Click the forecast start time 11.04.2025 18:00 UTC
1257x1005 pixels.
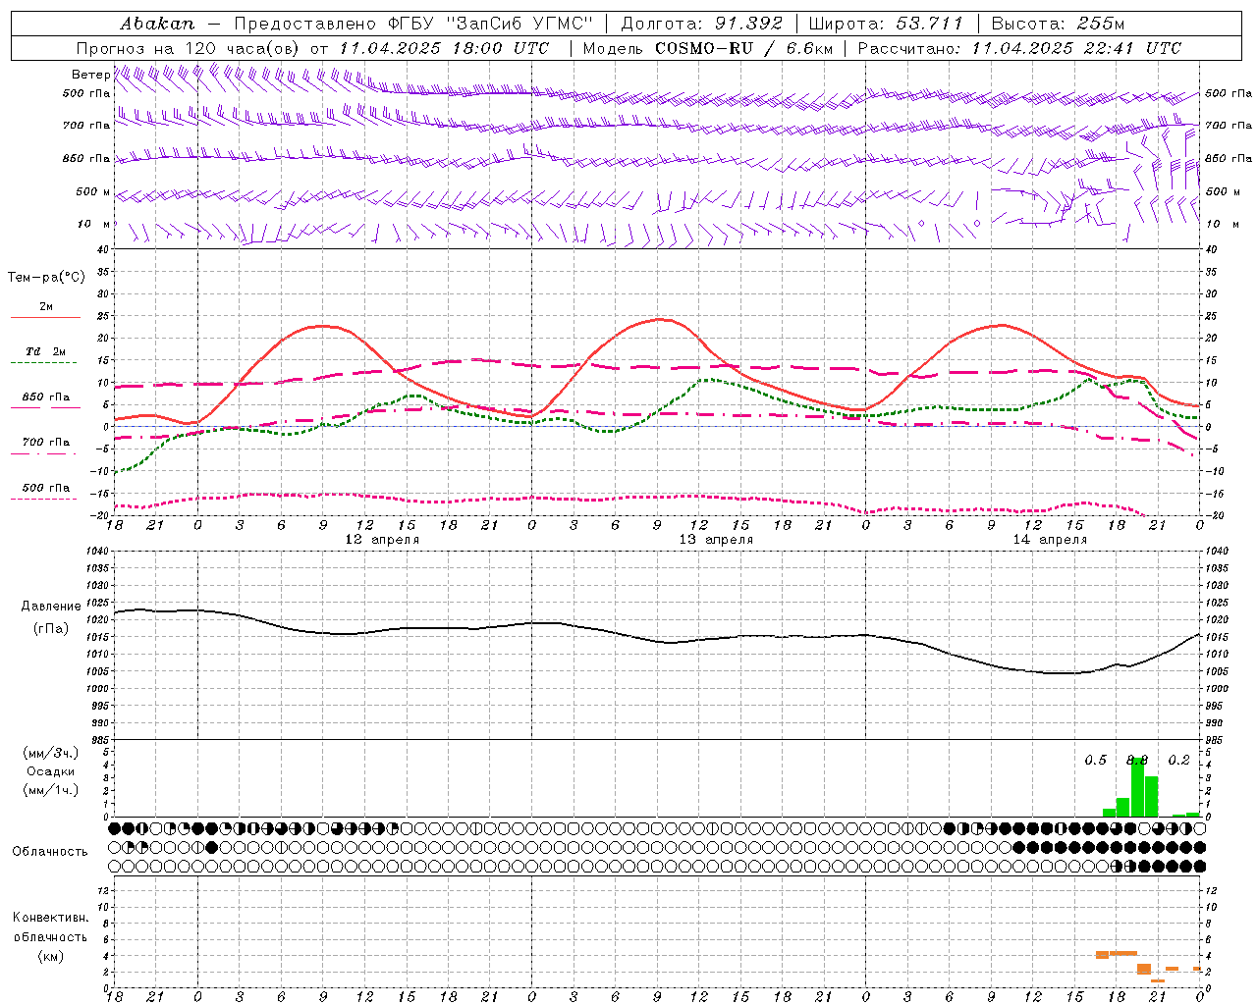click(444, 48)
